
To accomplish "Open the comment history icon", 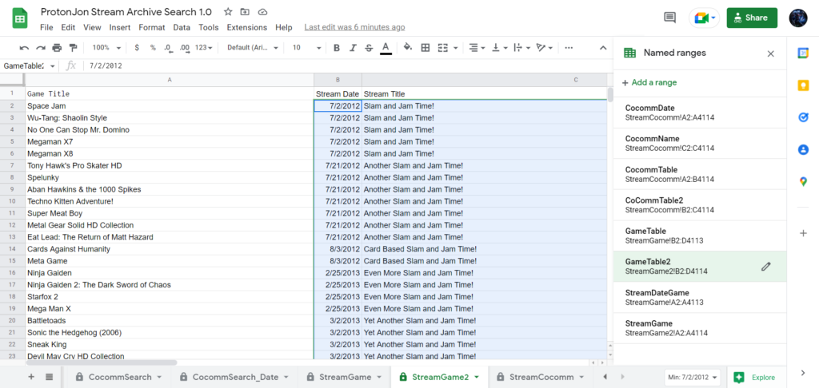I will [669, 18].
